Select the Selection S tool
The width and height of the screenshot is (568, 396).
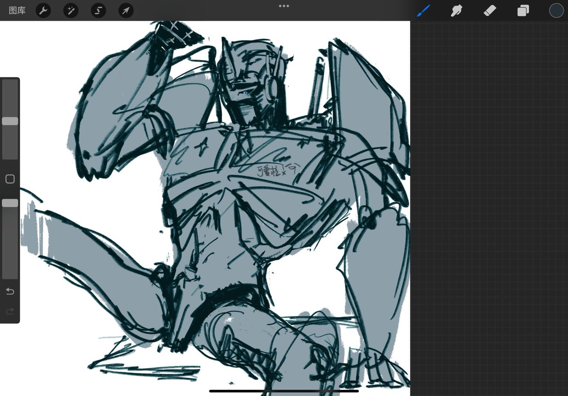coord(98,10)
